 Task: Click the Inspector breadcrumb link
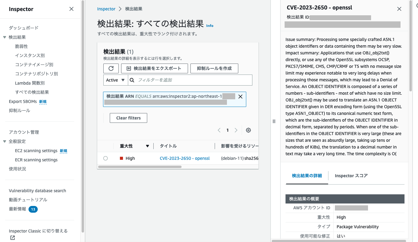(106, 9)
